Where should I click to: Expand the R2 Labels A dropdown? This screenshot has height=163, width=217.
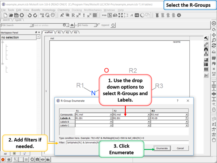tap(149, 118)
